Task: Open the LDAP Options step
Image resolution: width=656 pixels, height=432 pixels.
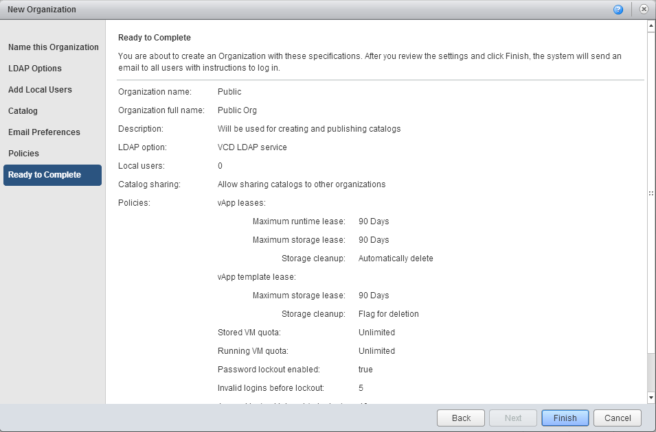Action: (x=35, y=69)
